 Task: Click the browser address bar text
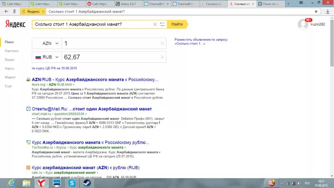[87, 12]
